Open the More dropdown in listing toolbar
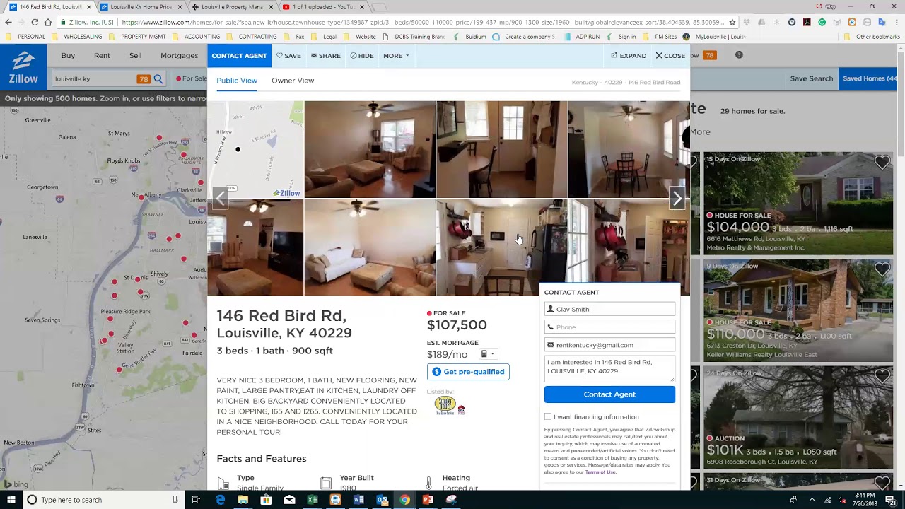Image resolution: width=905 pixels, height=509 pixels. pos(396,56)
